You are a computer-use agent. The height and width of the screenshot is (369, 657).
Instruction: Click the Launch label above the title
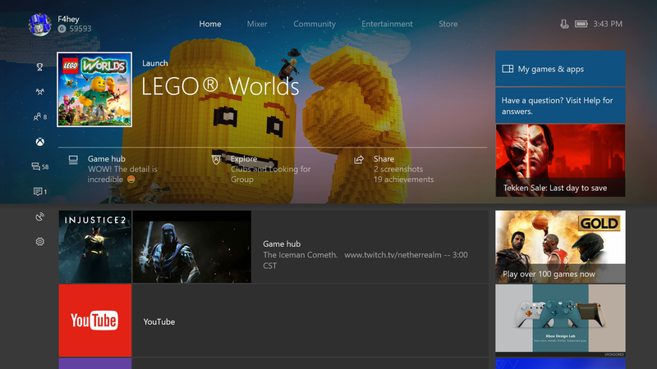(155, 63)
